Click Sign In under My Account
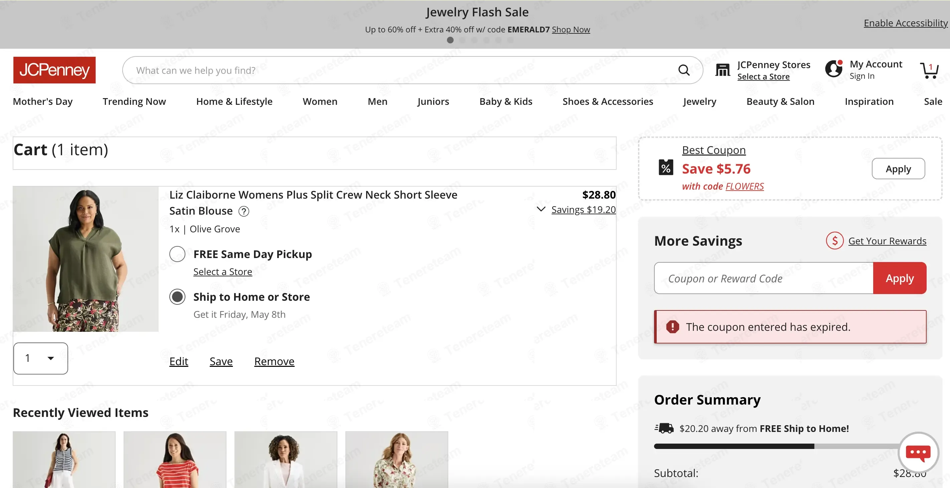Viewport: 950px width, 488px height. (x=862, y=76)
